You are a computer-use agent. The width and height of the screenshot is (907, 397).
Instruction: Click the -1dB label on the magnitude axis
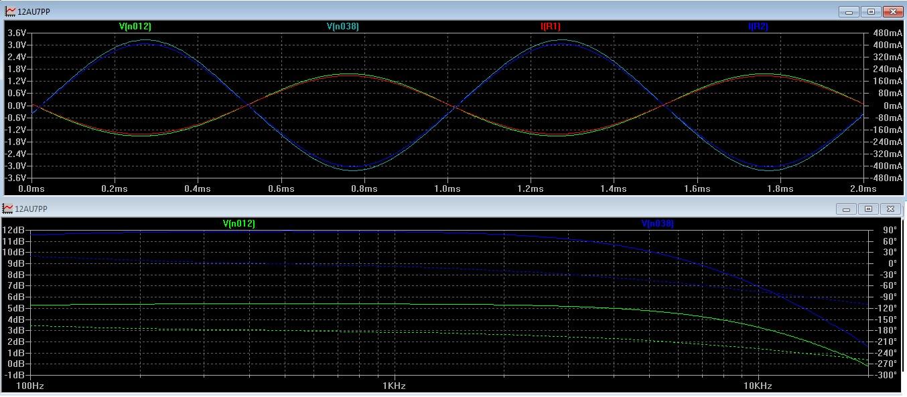15,375
